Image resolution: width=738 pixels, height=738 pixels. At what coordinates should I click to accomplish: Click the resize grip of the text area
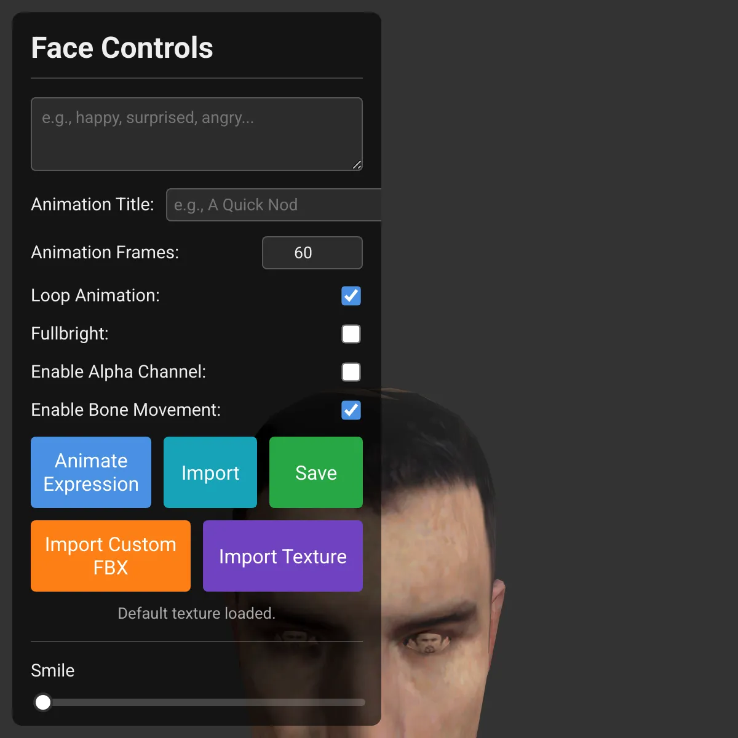(357, 165)
